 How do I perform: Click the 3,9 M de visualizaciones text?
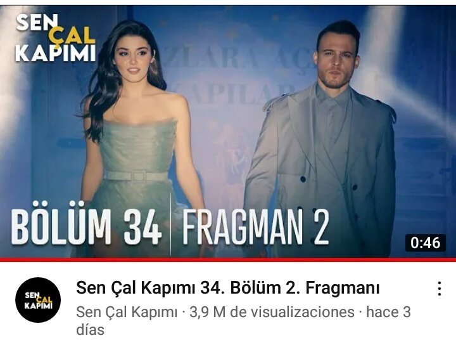point(272,312)
